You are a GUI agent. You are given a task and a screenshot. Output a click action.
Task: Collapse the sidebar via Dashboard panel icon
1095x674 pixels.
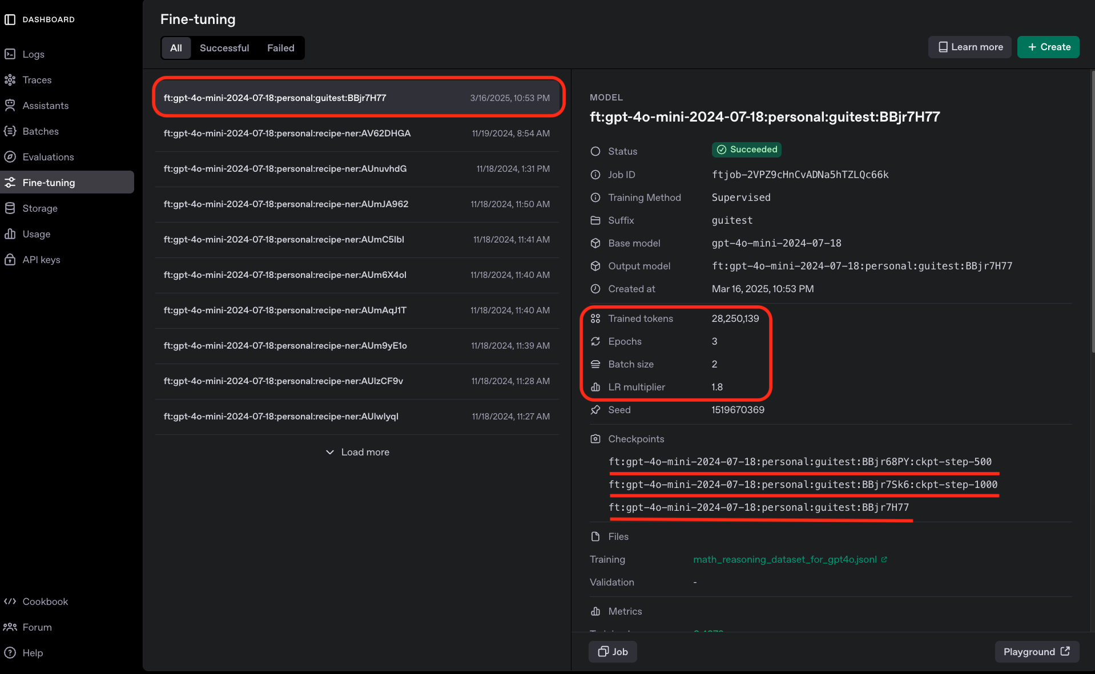(x=10, y=19)
